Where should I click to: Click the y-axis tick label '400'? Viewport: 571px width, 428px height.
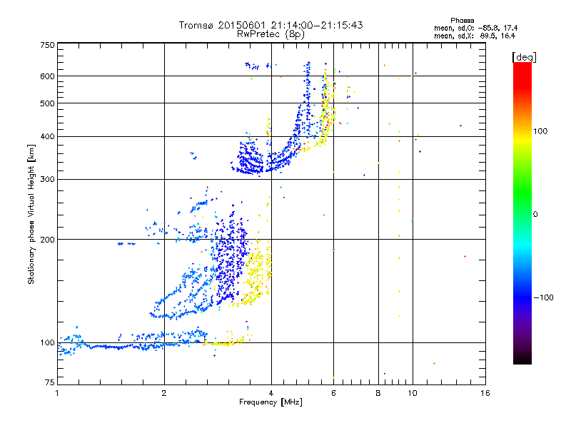click(x=47, y=136)
